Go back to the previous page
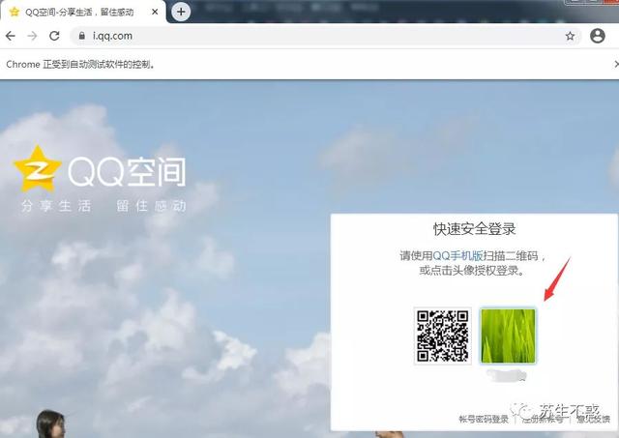Viewport: 619px width, 438px height. (x=11, y=36)
